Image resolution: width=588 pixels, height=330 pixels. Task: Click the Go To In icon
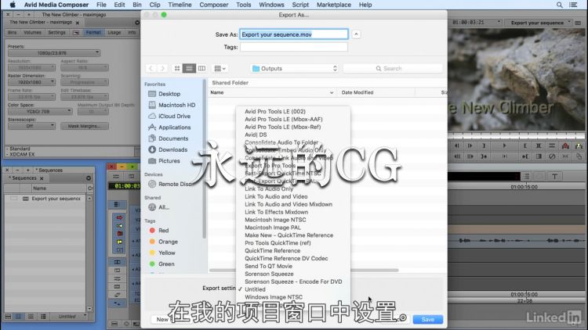pyautogui.click(x=484, y=156)
